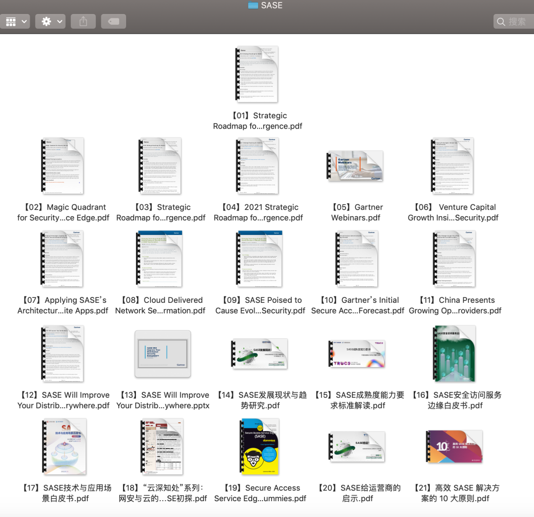This screenshot has width=534, height=517.
Task: Select the 【04】 2021 Strategic Roadmap PDF icon
Action: click(x=258, y=166)
